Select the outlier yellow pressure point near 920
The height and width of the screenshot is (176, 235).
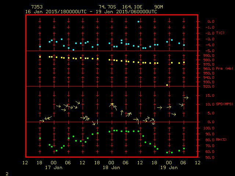point(167,85)
